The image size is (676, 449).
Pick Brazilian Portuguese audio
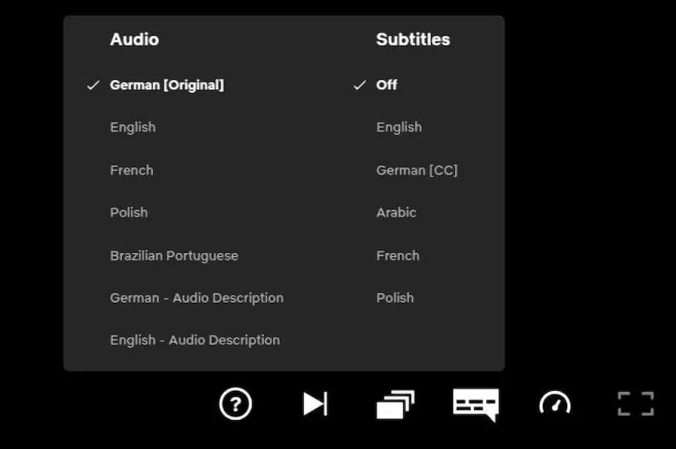click(x=174, y=256)
